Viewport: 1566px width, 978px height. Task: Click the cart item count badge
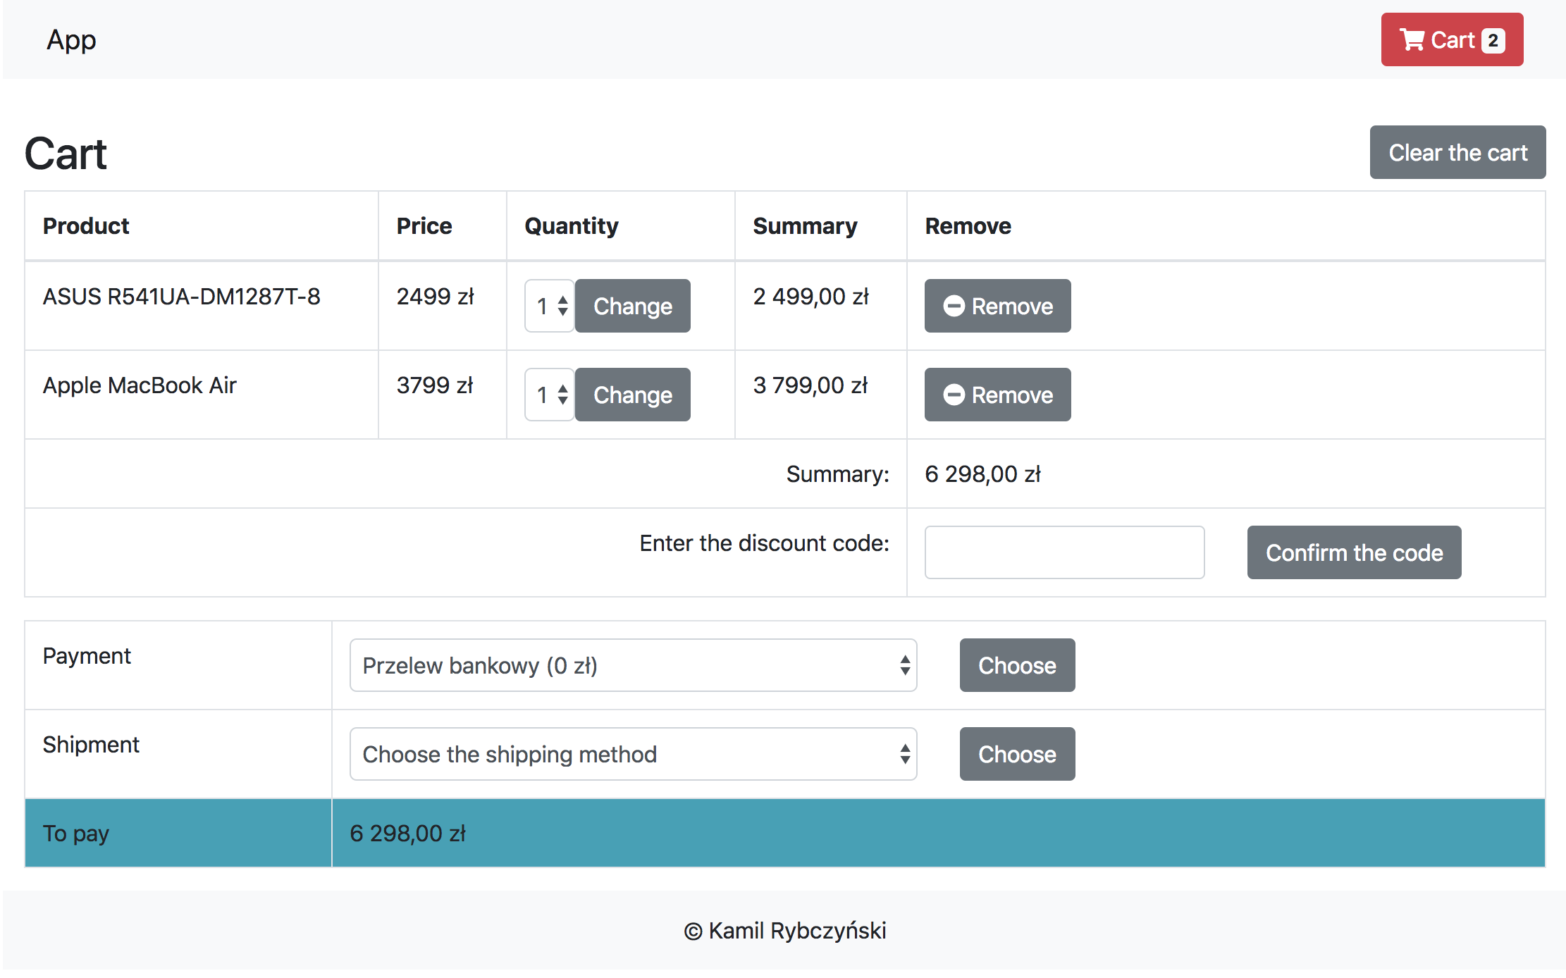coord(1493,41)
